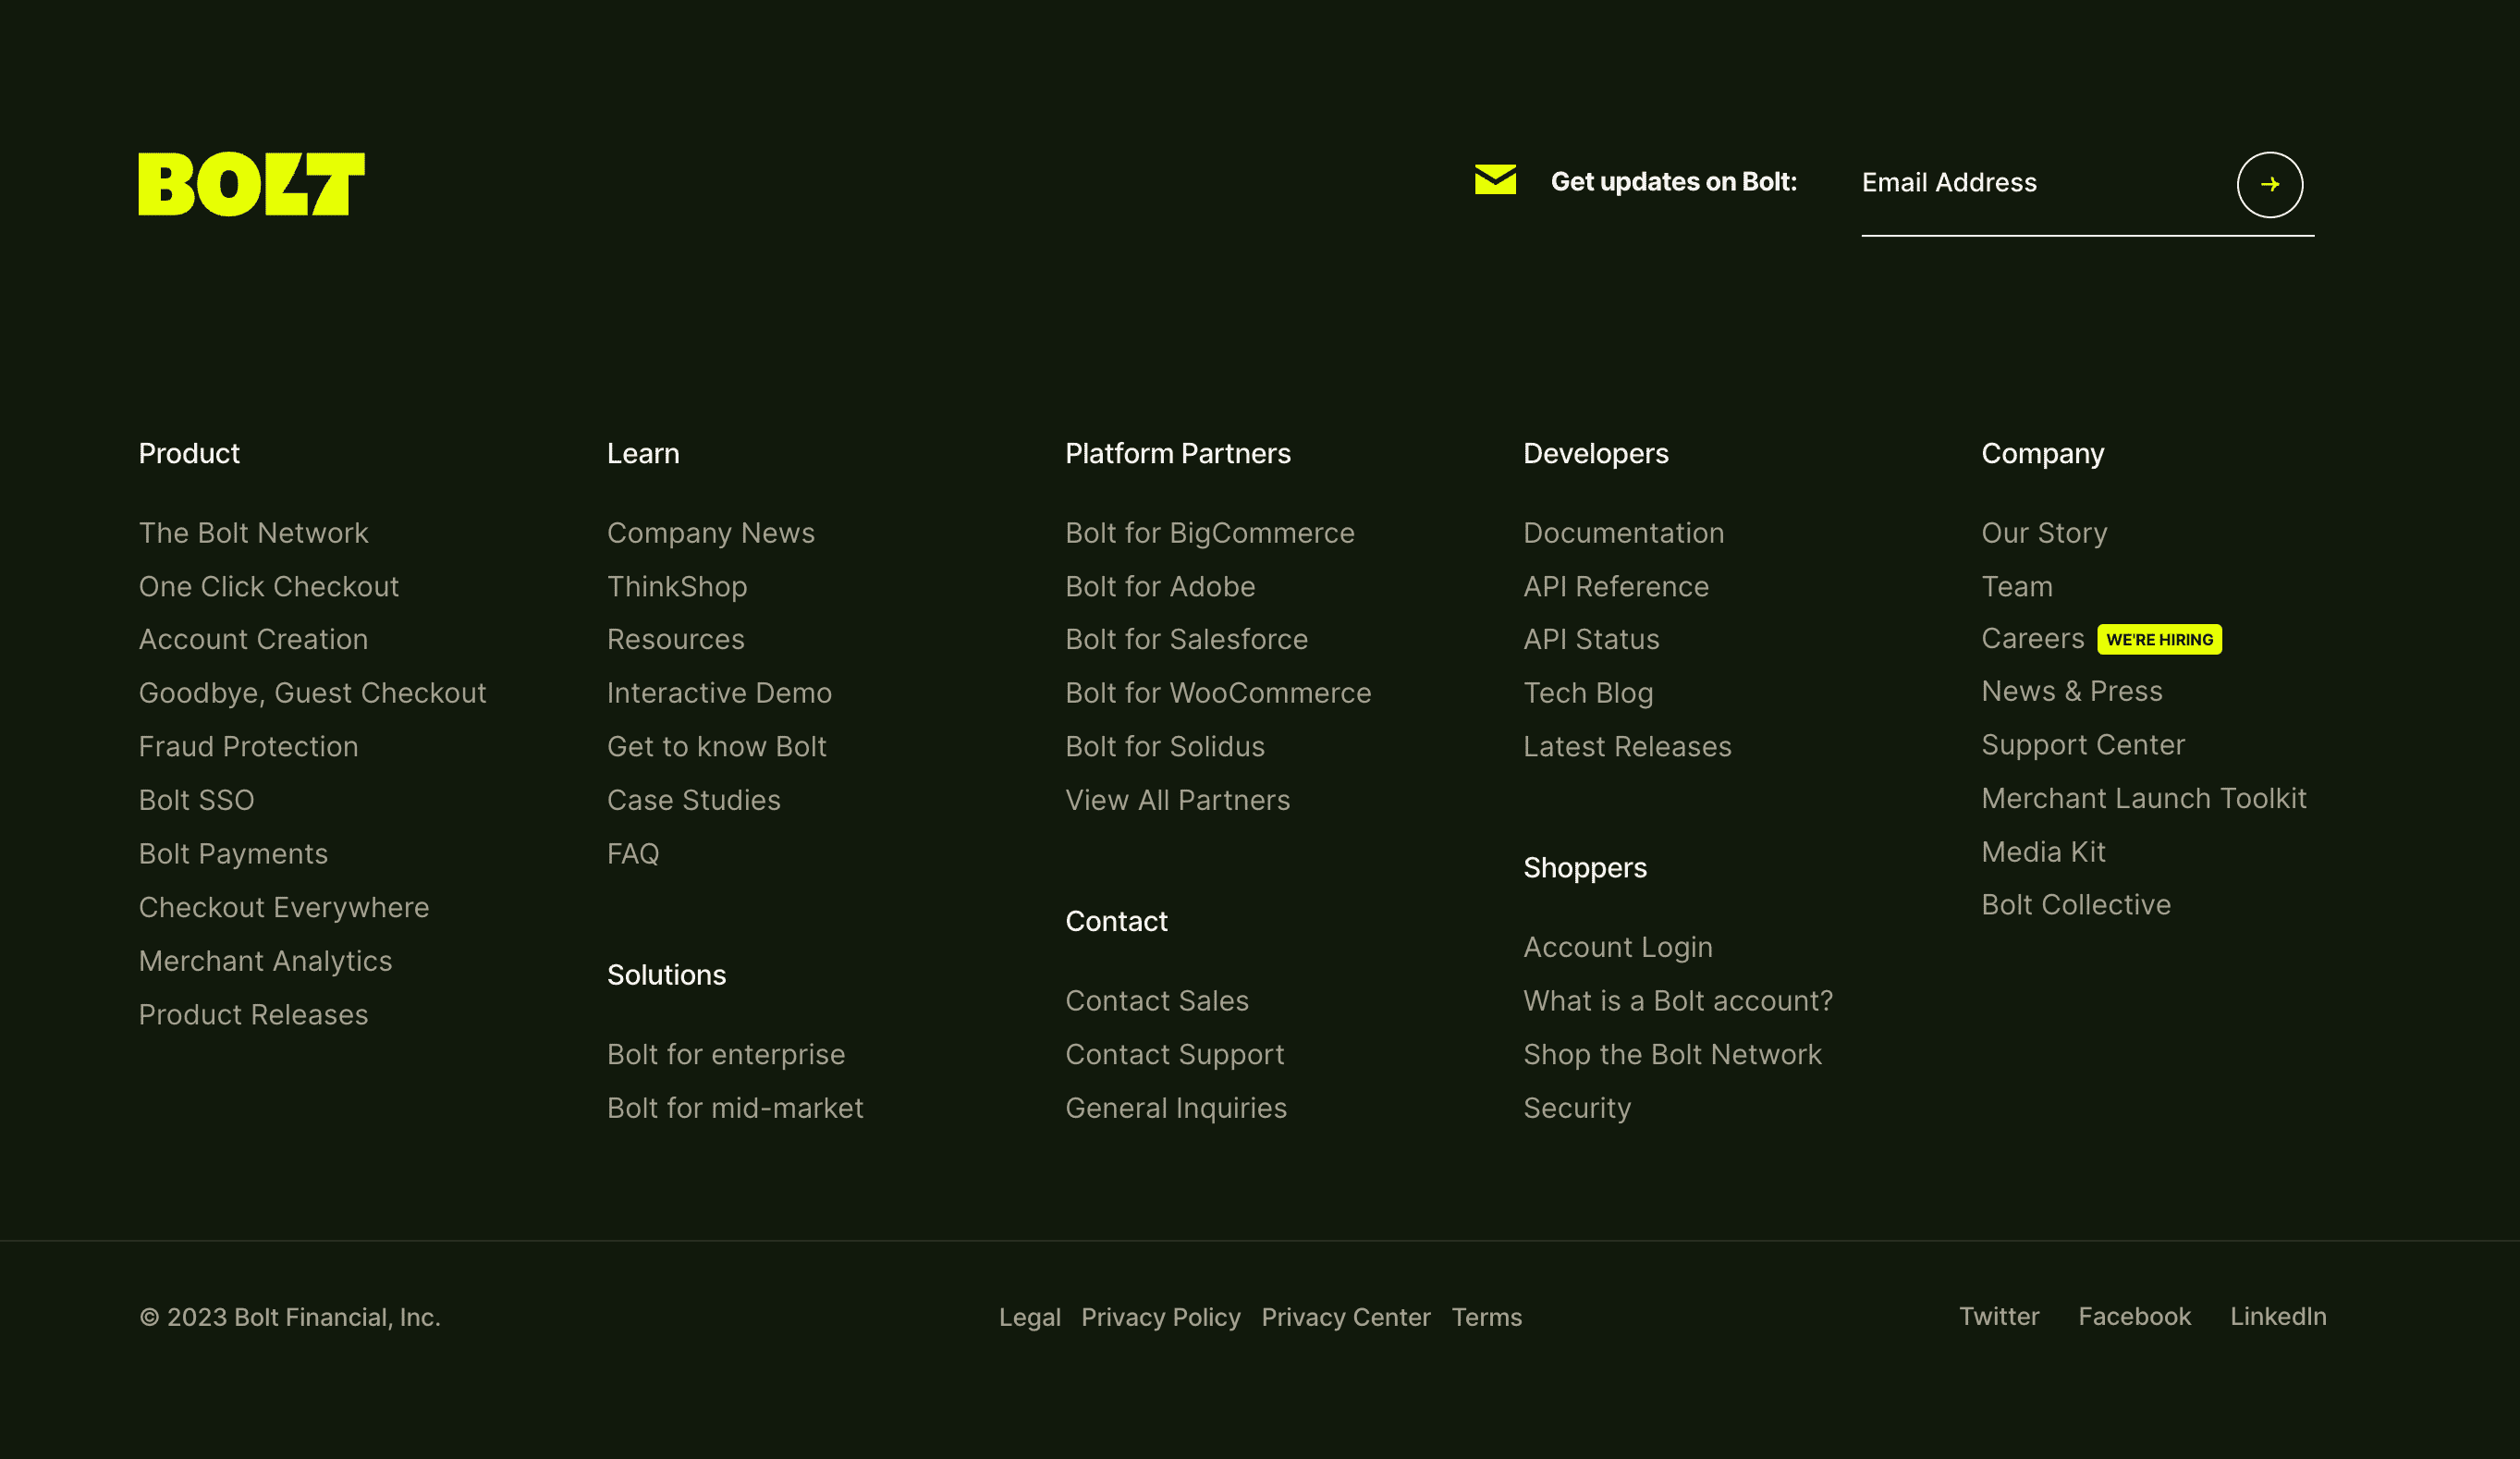Visit ThinkShop page
The image size is (2520, 1459).
click(677, 587)
